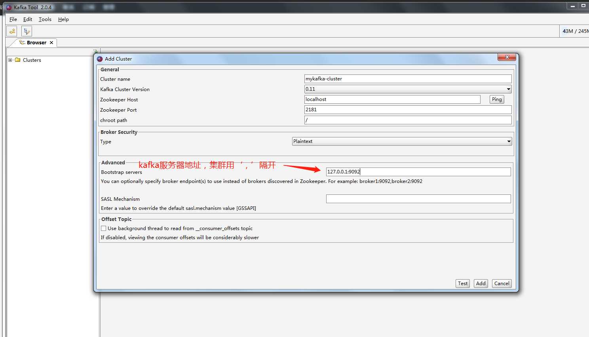Minimize the Kafka Tool window

point(572,6)
